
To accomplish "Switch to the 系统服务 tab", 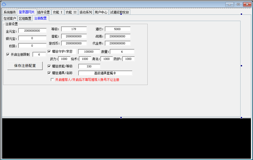I will (10, 12).
